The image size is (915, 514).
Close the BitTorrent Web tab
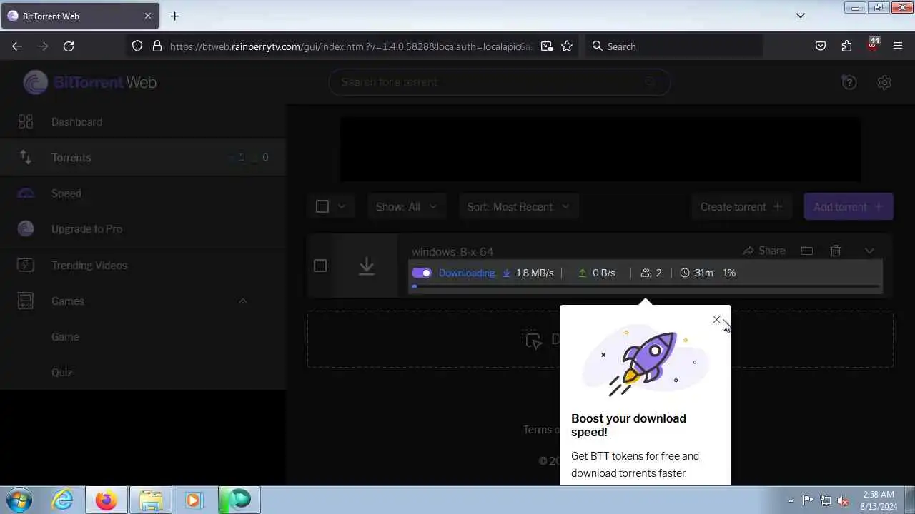(148, 16)
